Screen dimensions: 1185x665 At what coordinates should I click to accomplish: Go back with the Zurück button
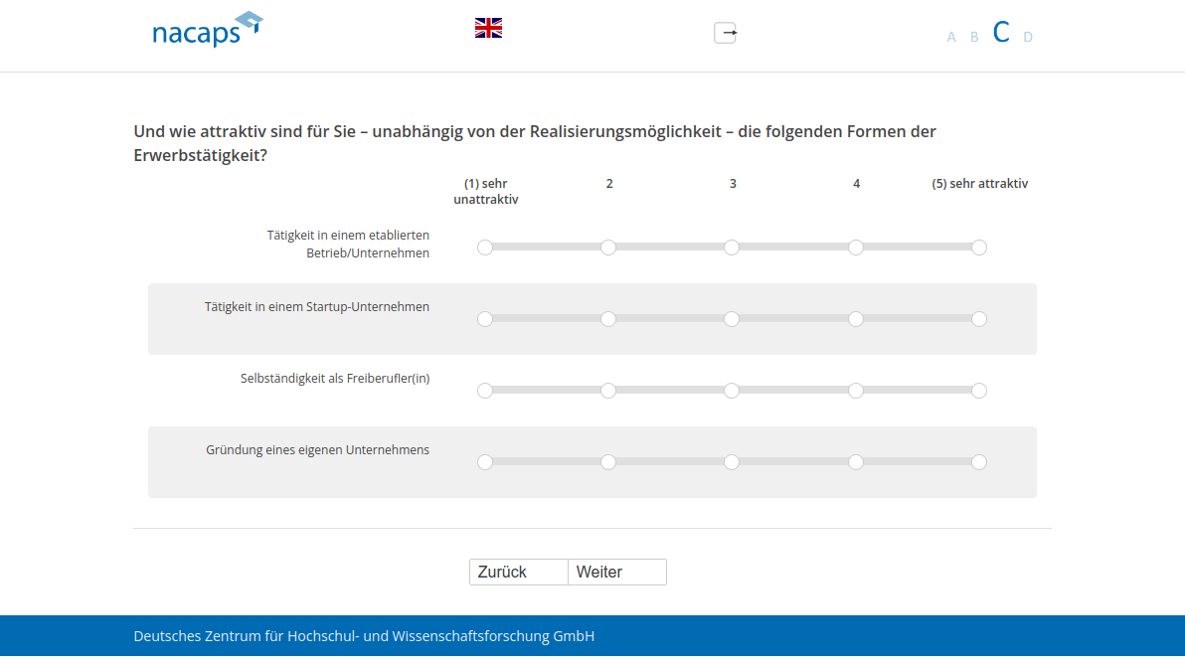coord(519,572)
